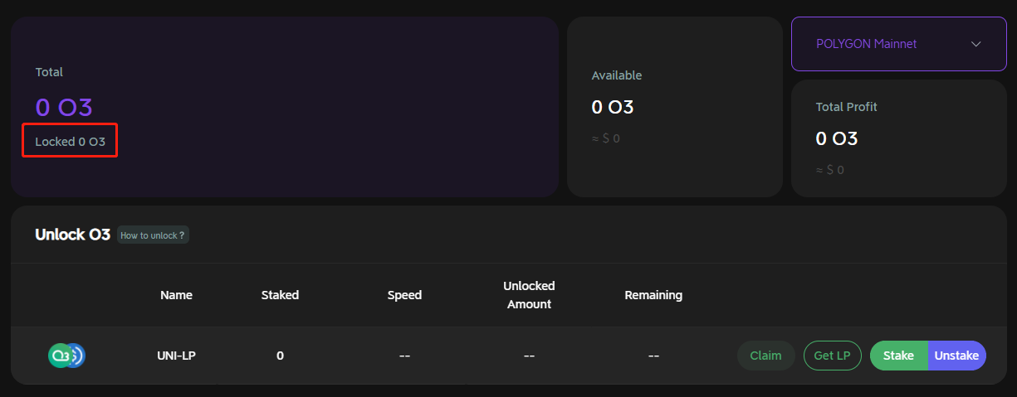The width and height of the screenshot is (1017, 397).
Task: Click the Unlock O3 section heading
Action: point(72,235)
